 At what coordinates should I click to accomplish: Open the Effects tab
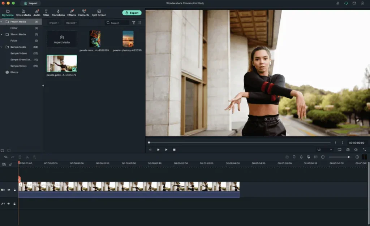72,13
